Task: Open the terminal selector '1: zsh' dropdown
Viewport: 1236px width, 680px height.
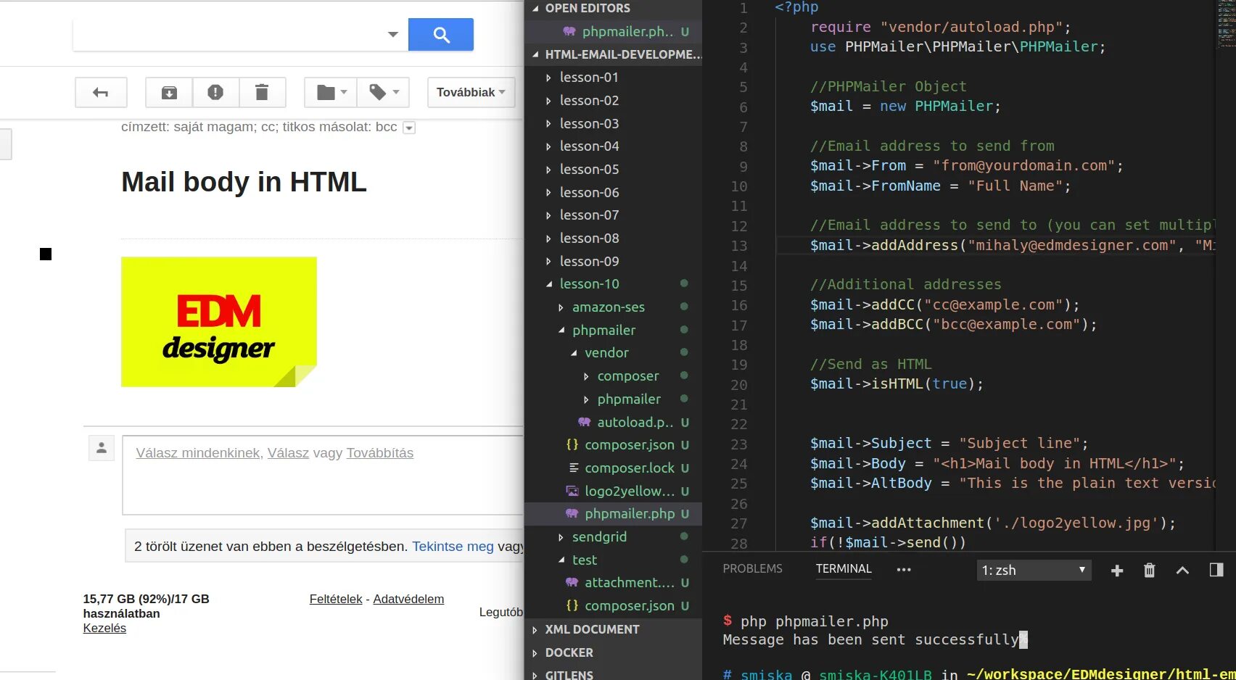Action: (1034, 571)
